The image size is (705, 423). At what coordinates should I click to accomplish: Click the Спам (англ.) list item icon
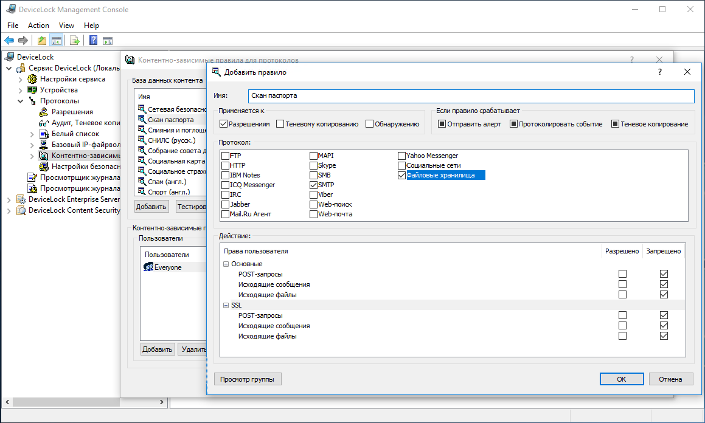coord(142,181)
